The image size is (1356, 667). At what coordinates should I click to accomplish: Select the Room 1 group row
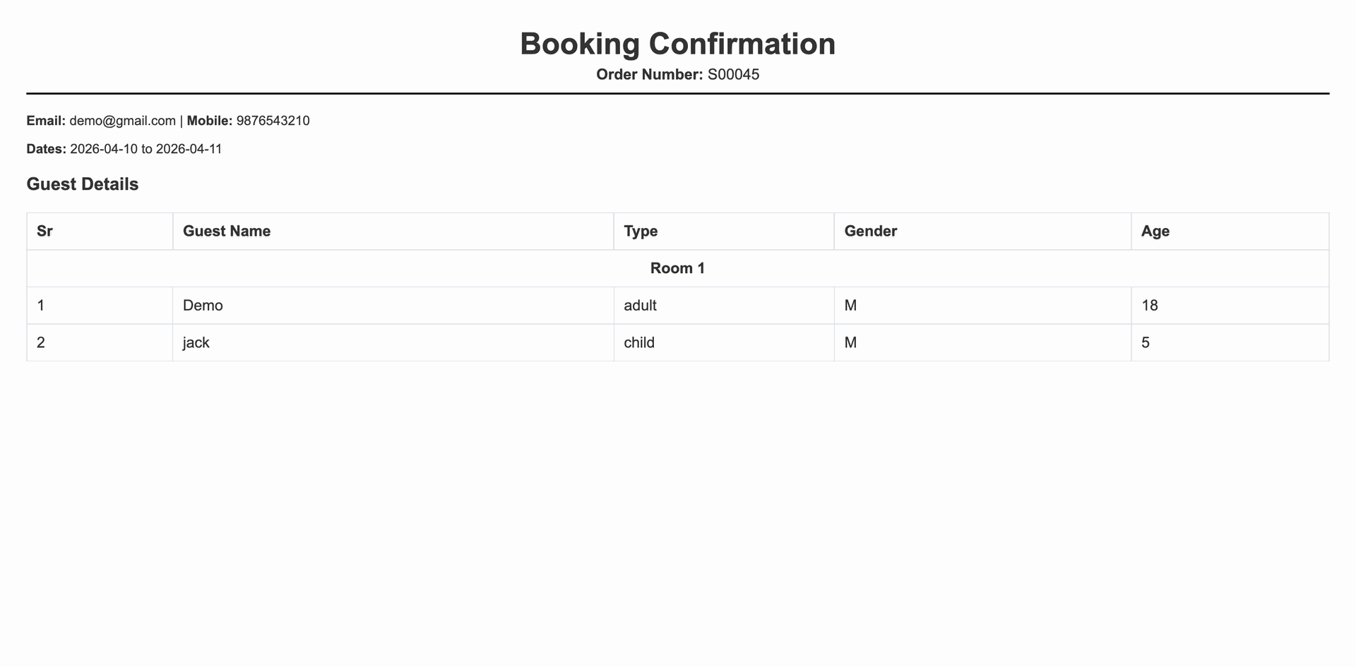(678, 268)
